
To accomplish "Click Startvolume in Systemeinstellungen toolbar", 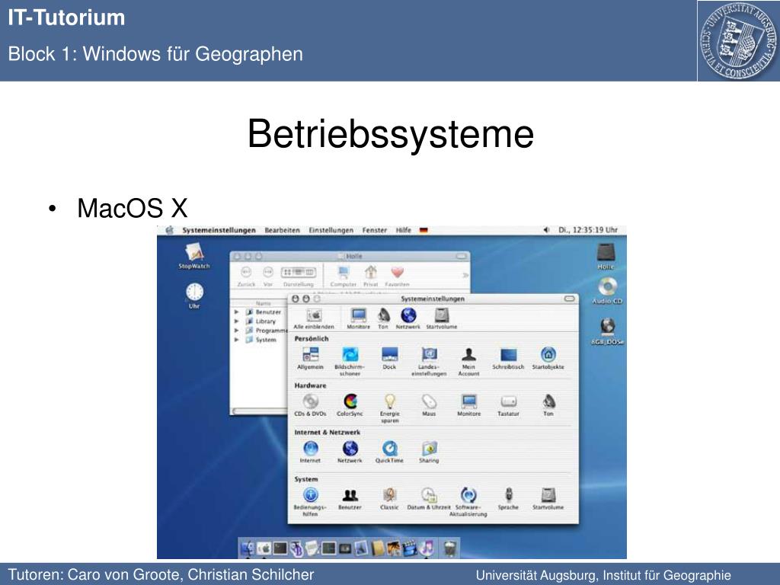I will (x=442, y=318).
